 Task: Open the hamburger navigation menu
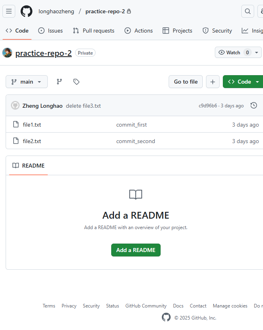pos(9,11)
